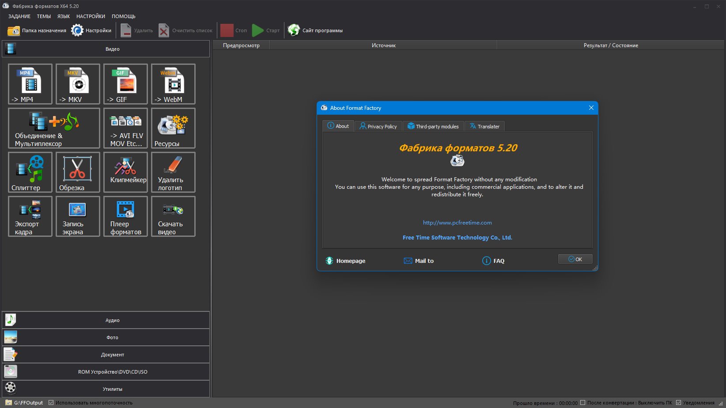Viewport: 726px width, 408px height.
Task: Disable the Уведомления checkbox
Action: pos(678,402)
